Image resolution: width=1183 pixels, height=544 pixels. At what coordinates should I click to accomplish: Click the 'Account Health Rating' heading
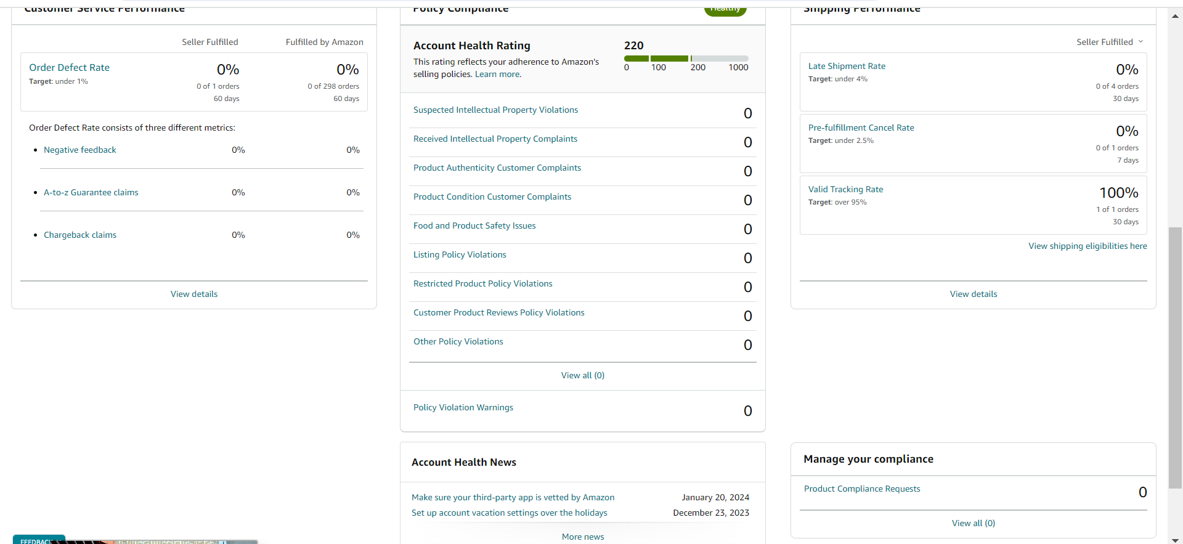click(x=472, y=46)
